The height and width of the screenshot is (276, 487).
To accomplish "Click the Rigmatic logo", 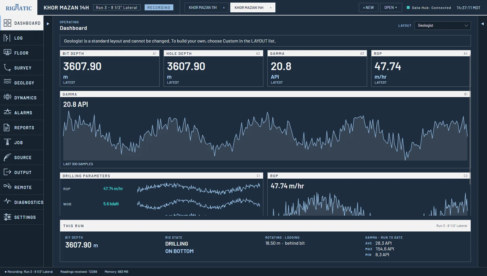I will (x=19, y=7).
